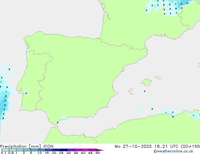This screenshot has height=154, width=200.
Task: Click the center of Spain on the map
Action: pyautogui.click(x=76, y=75)
